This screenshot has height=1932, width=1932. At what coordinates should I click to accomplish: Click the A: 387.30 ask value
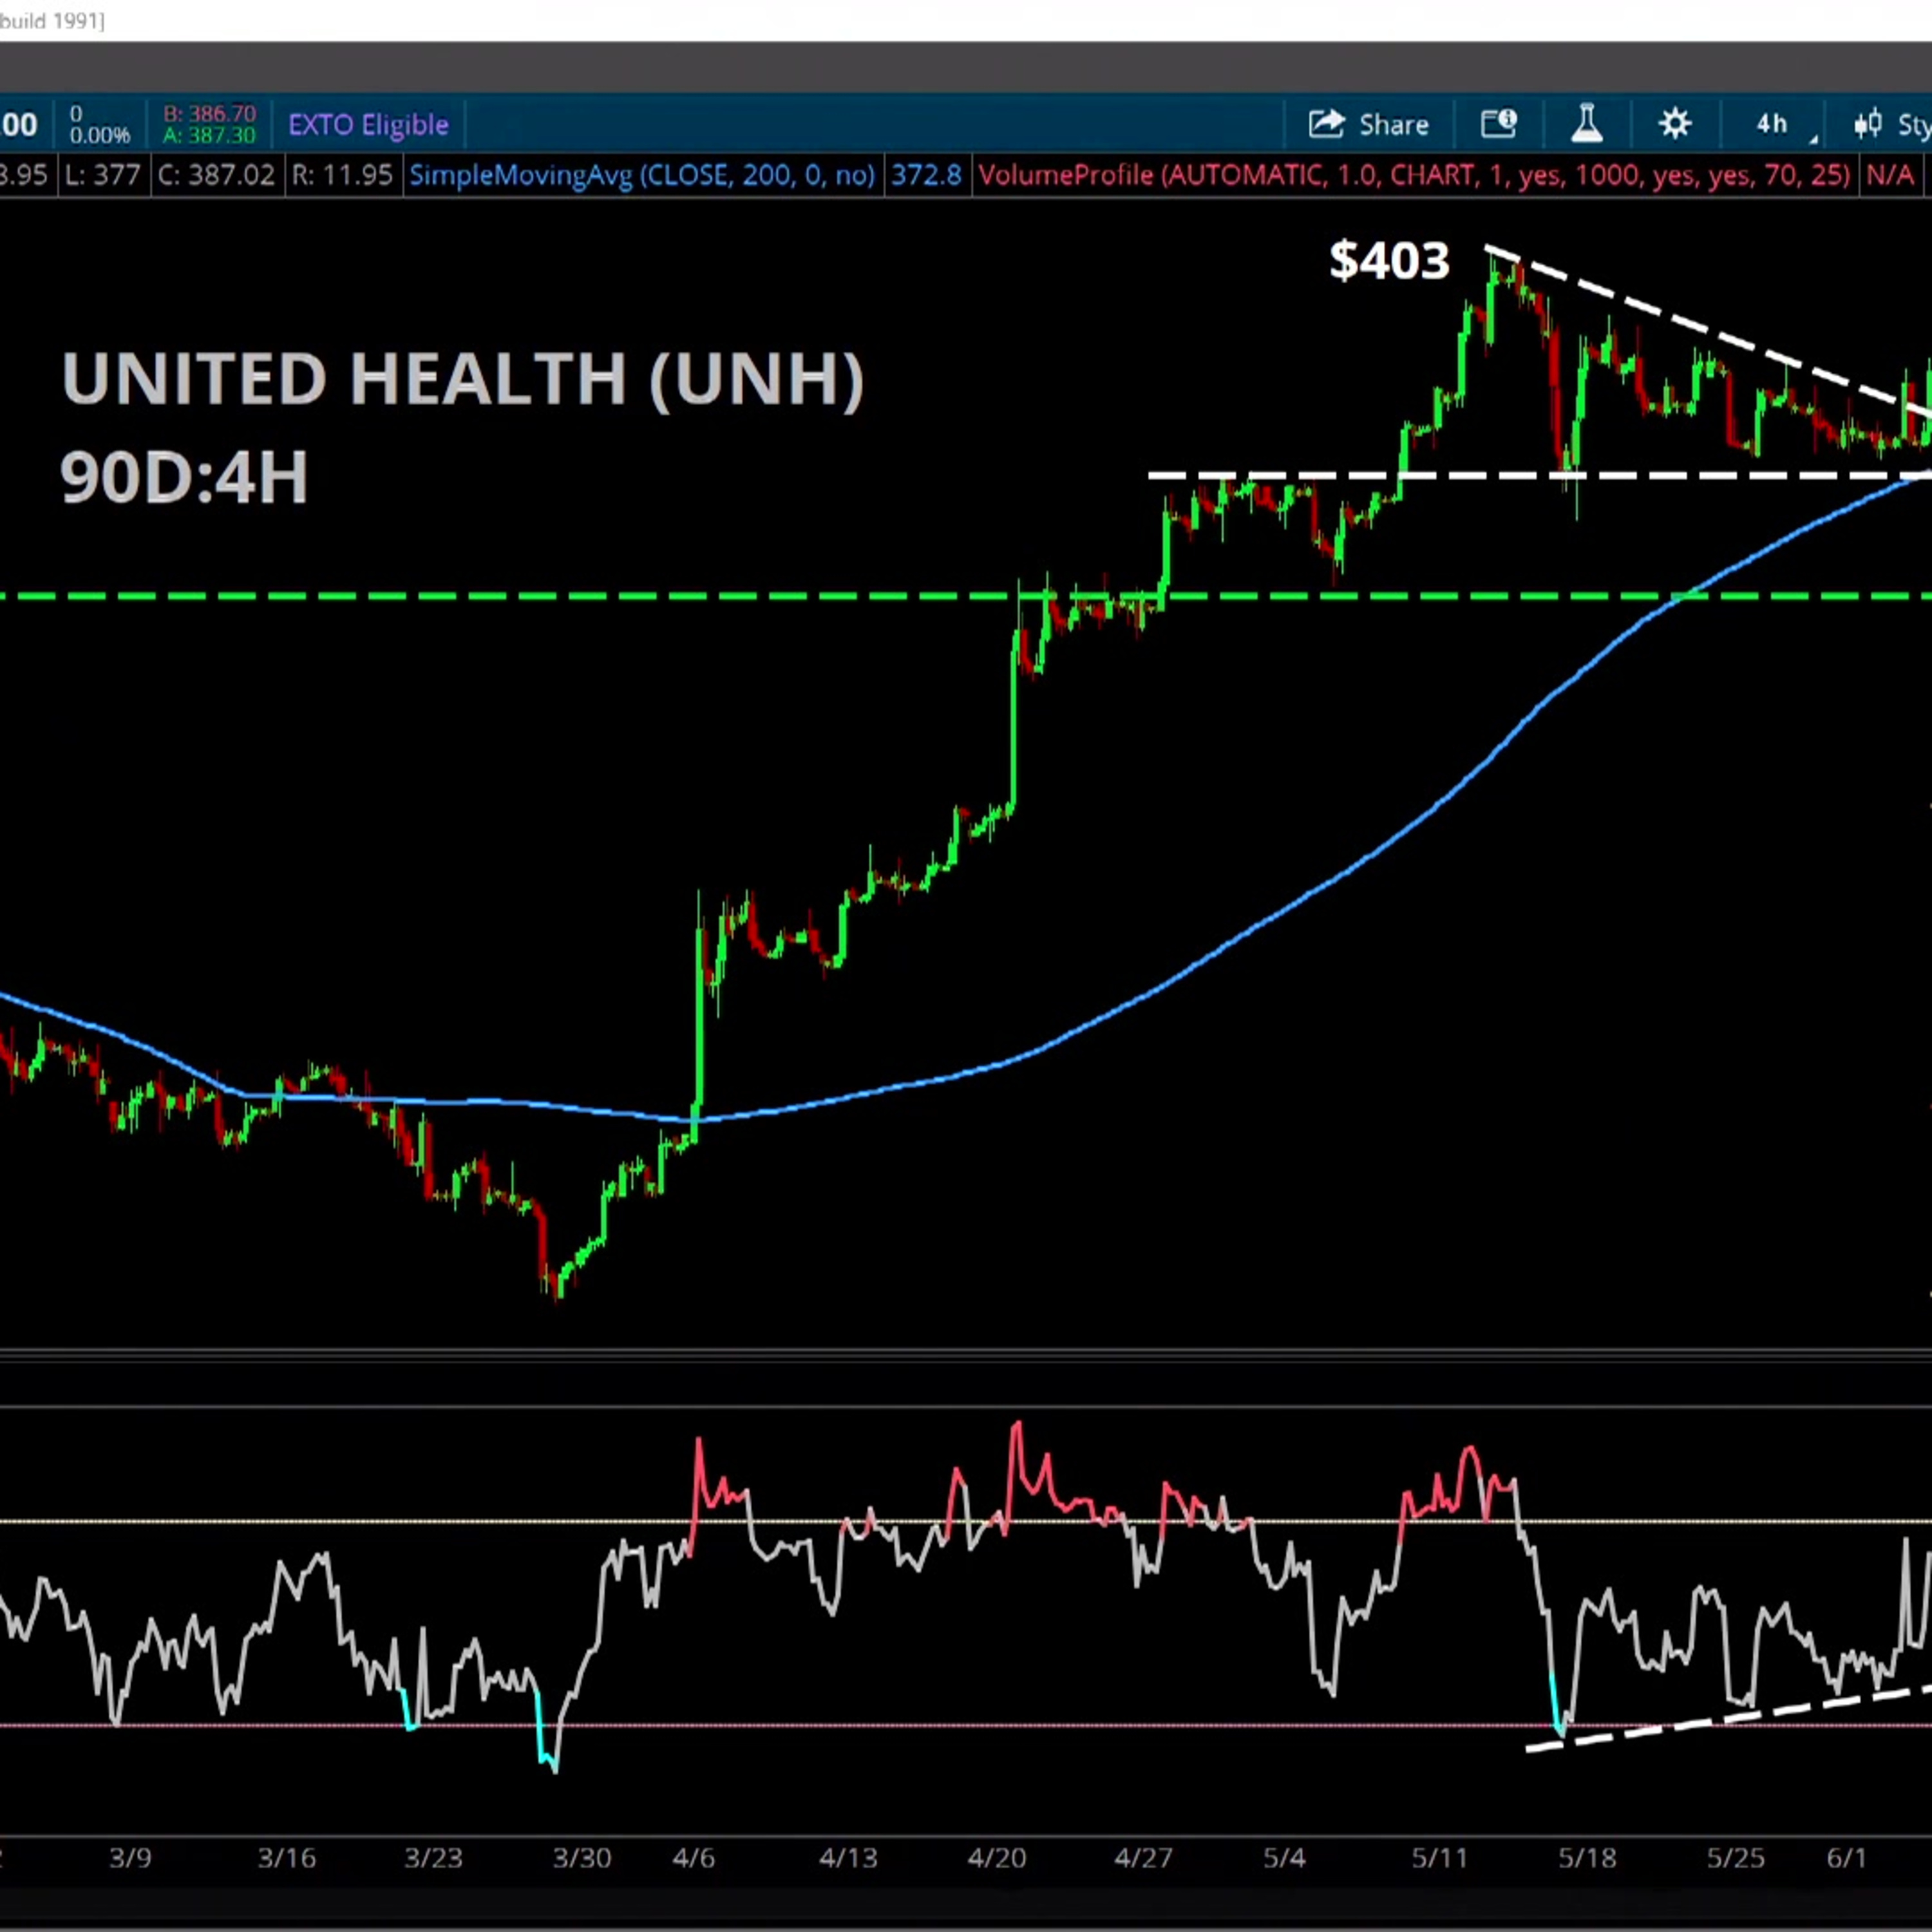[x=209, y=135]
